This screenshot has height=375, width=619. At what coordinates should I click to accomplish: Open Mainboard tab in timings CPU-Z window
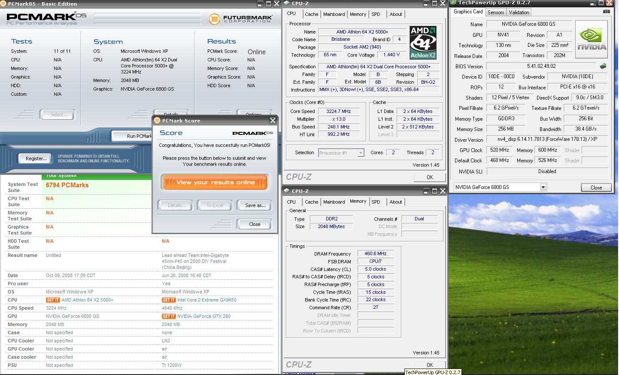click(334, 202)
